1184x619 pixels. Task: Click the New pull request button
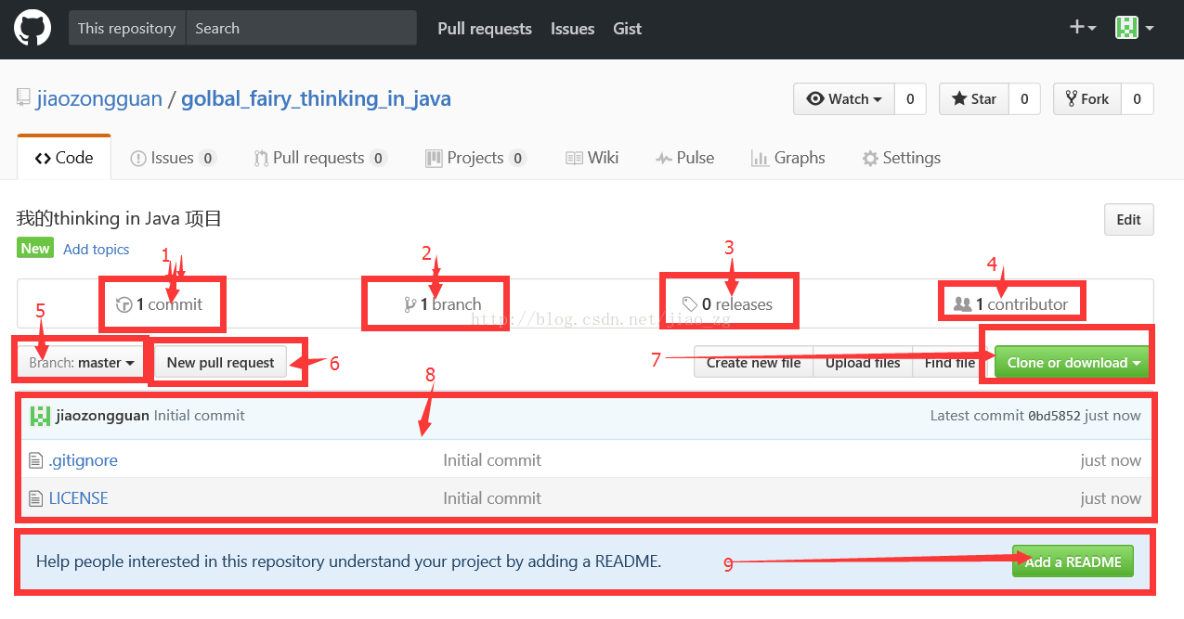[x=221, y=362]
